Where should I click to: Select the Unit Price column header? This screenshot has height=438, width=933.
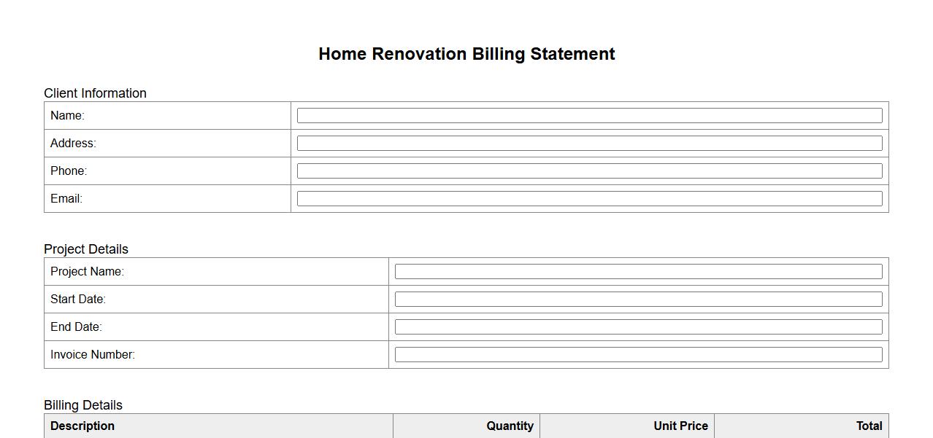[x=680, y=426]
